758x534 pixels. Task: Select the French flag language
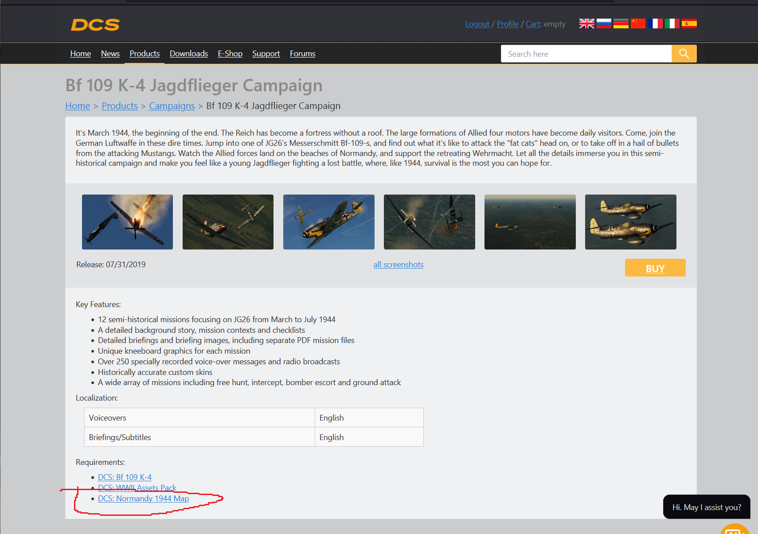pos(655,23)
